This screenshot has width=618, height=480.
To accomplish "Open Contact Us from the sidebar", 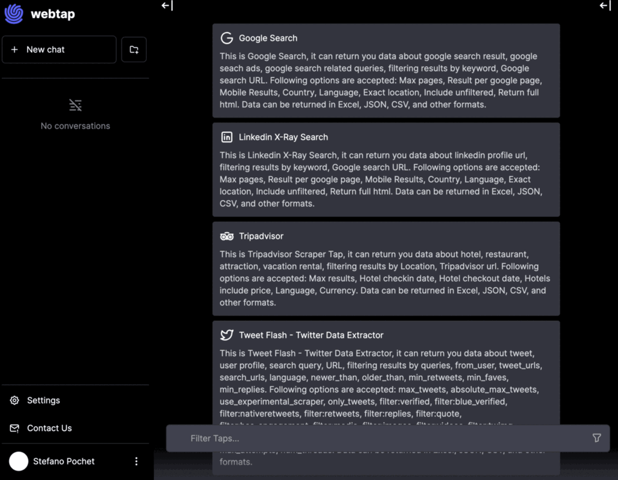I will [x=49, y=428].
